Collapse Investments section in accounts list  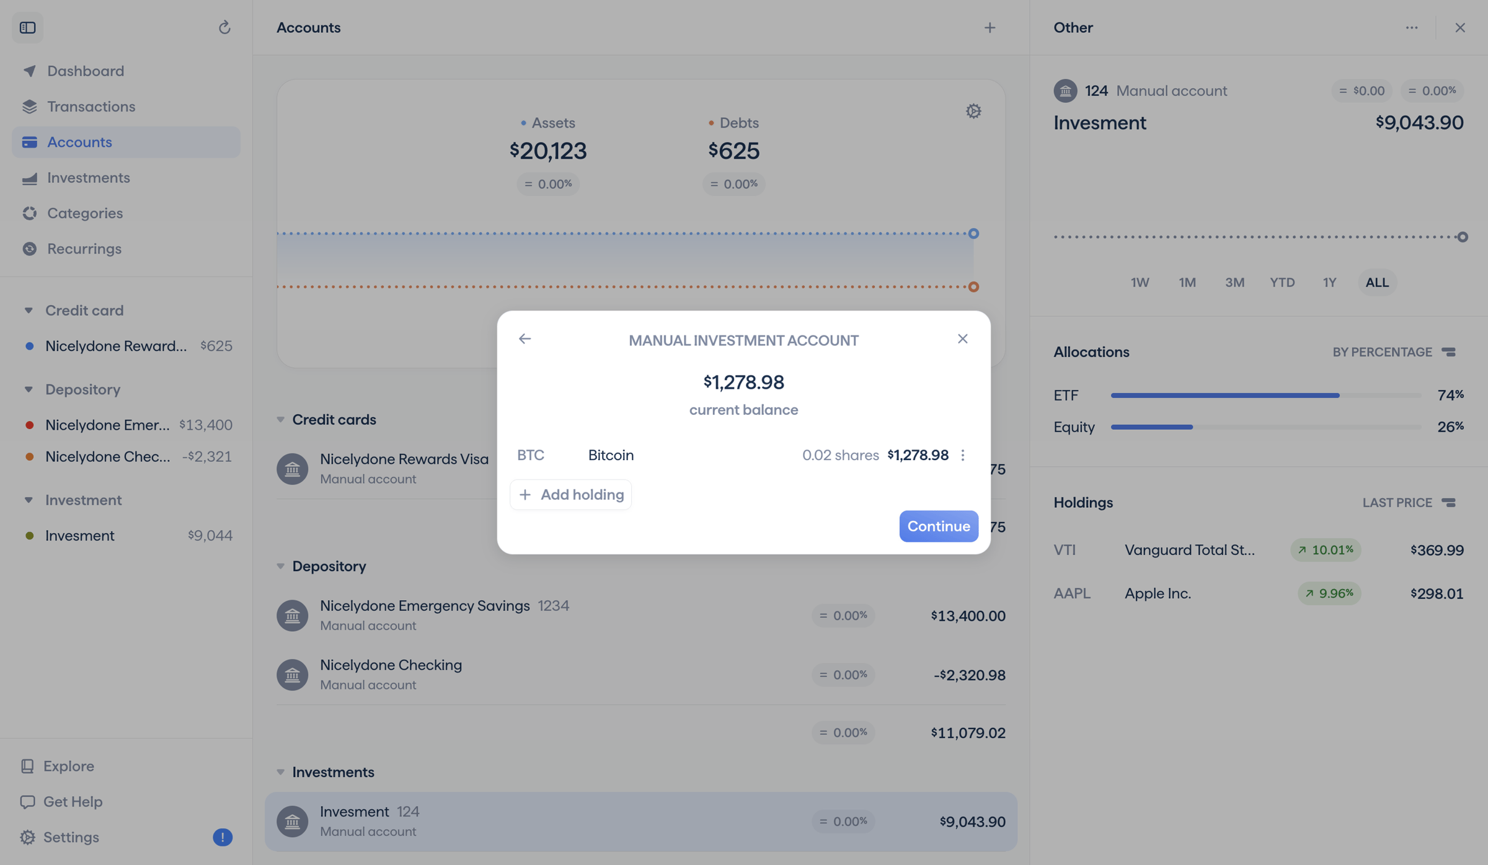pyautogui.click(x=280, y=772)
